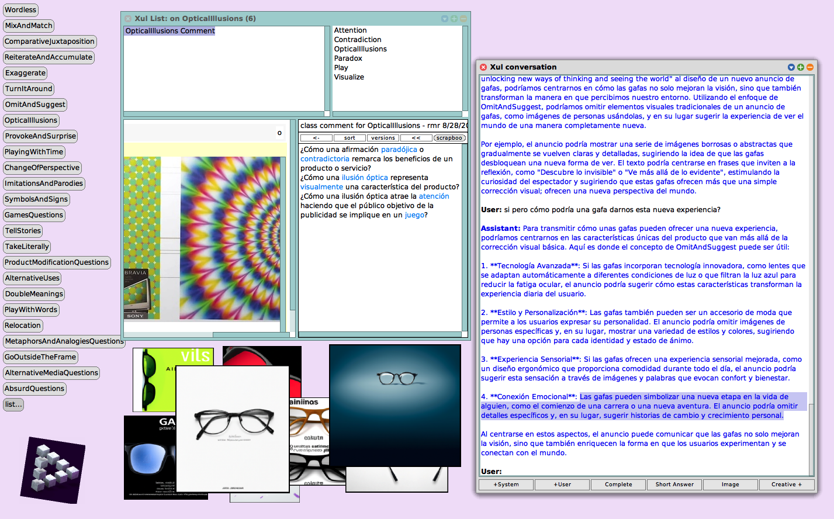834x519 pixels.
Task: Click the TakeLiterally button
Action: pyautogui.click(x=27, y=247)
